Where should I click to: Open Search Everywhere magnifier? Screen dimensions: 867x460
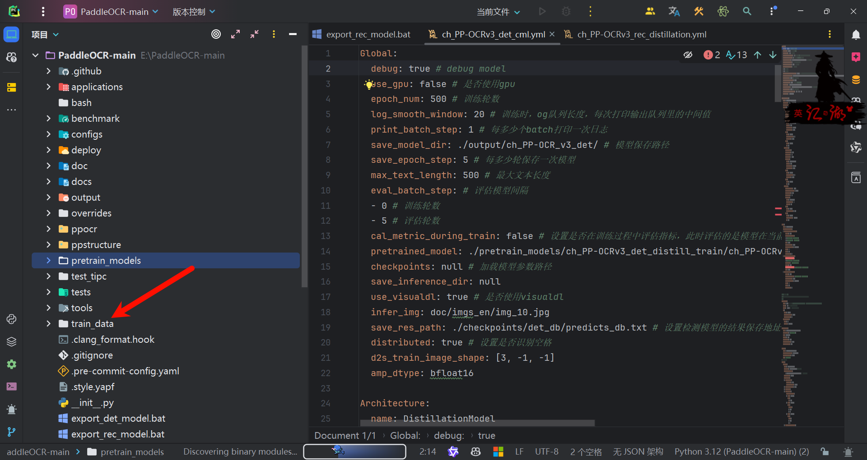[747, 12]
